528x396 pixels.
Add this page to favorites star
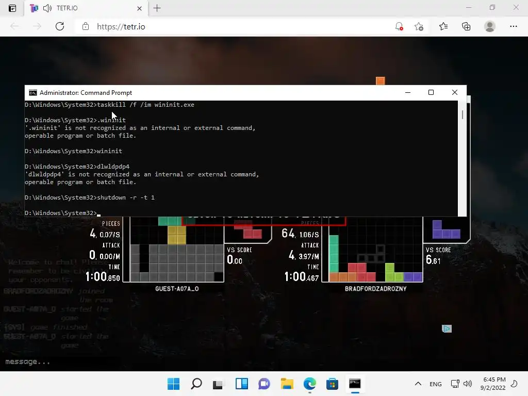pos(419,26)
